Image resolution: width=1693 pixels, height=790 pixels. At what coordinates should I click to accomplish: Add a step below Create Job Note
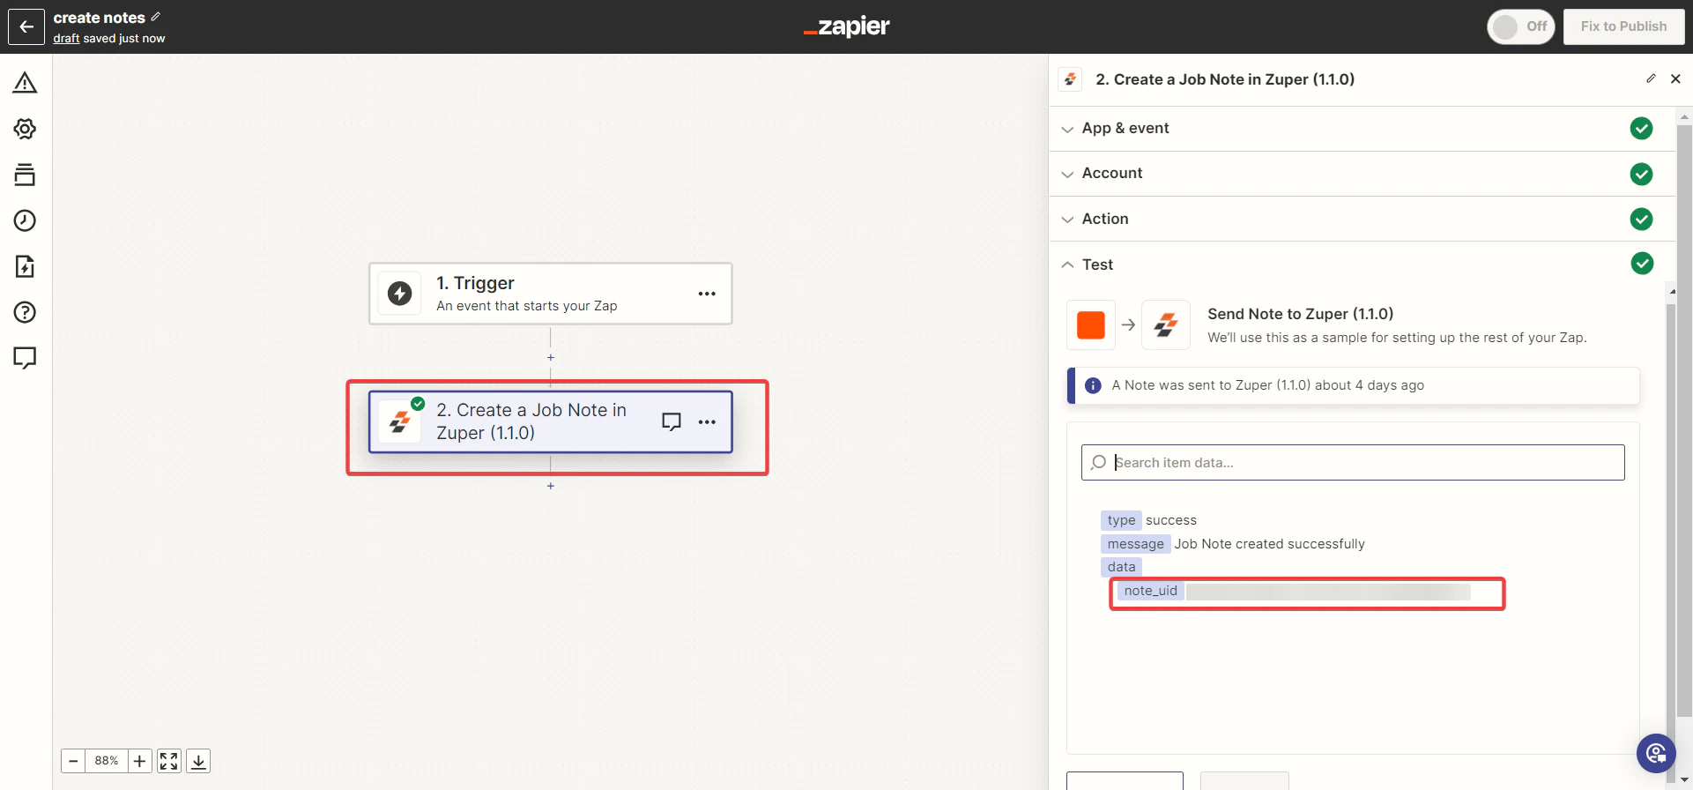(551, 486)
